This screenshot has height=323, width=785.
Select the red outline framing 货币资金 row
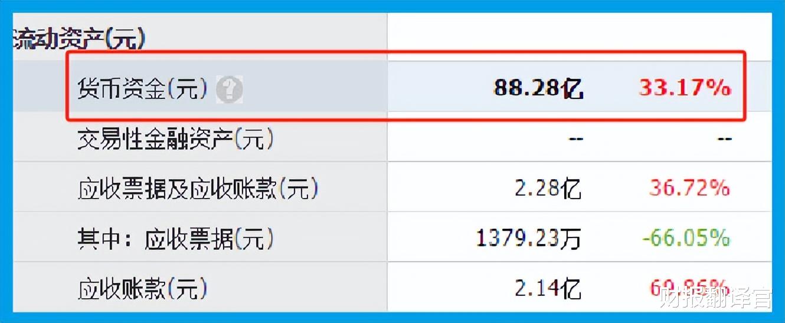click(x=406, y=86)
